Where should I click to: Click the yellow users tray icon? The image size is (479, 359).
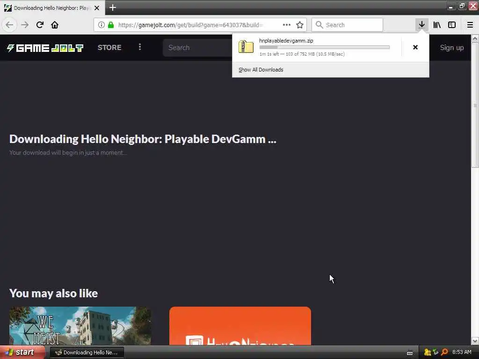pos(428,352)
